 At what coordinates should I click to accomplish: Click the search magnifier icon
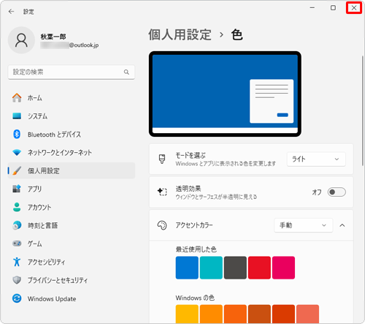[126, 72]
